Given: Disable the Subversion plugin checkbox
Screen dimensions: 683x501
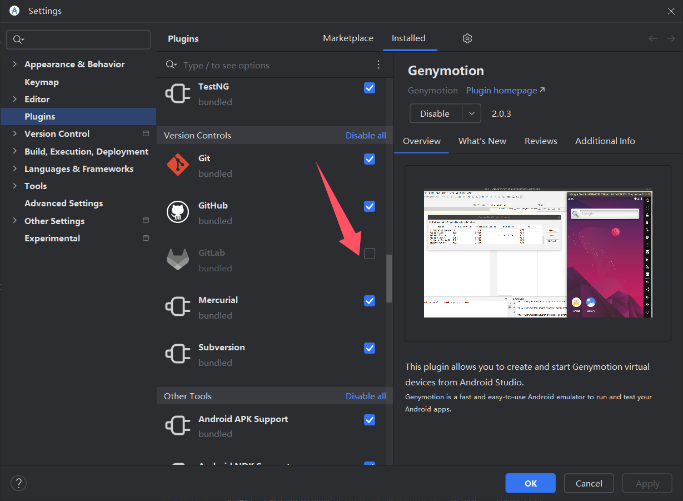Looking at the screenshot, I should [x=370, y=348].
